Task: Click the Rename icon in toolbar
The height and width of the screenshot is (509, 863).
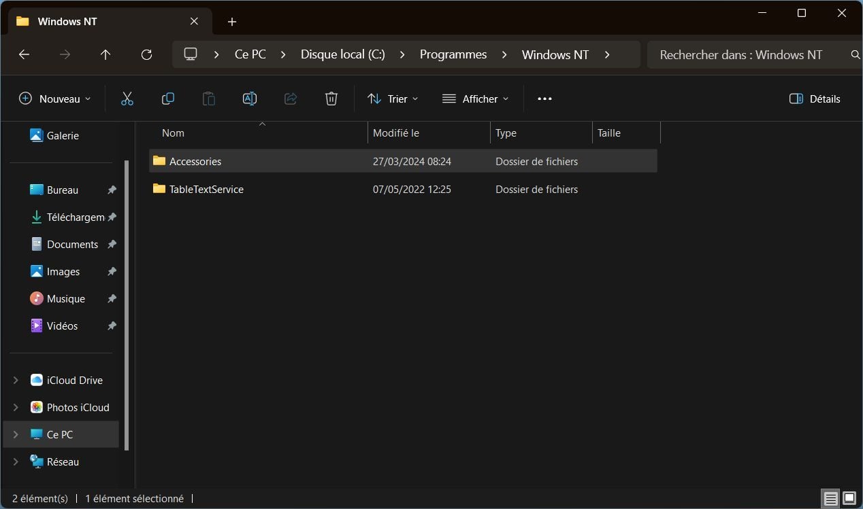Action: tap(250, 99)
